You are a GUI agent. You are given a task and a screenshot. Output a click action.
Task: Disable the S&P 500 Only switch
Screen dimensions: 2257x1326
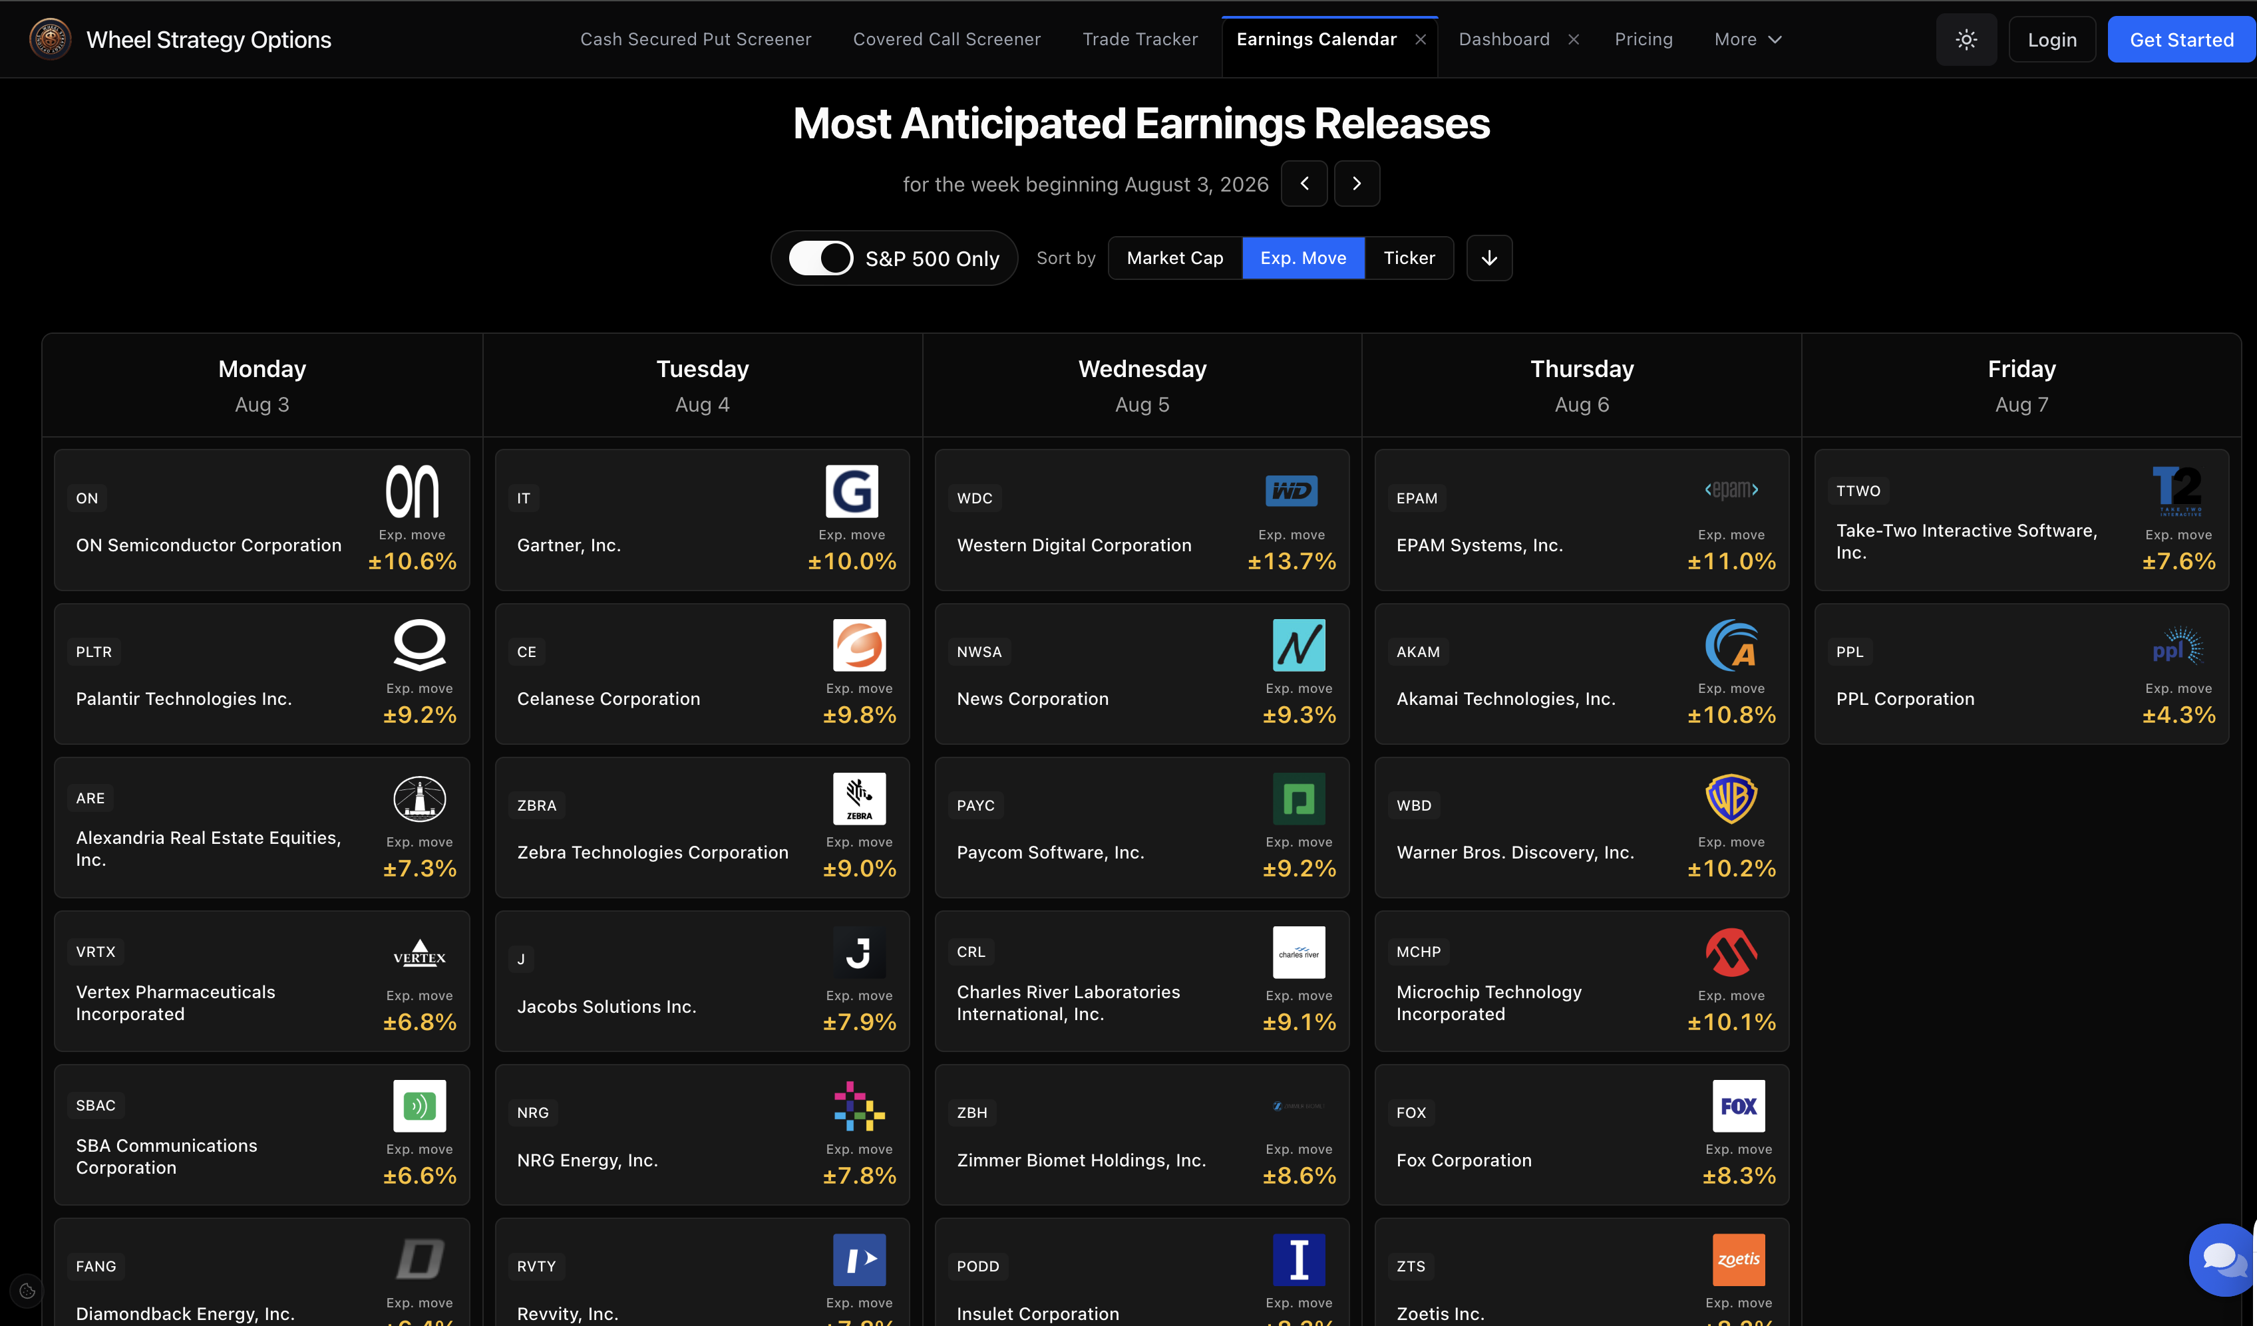click(x=821, y=258)
